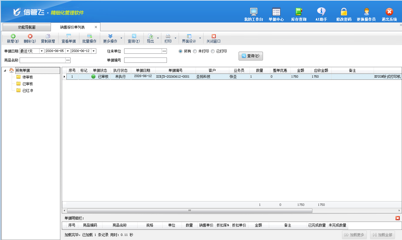Collapse the 所有单据 tree node
Screen dimensions: 402x240
(5, 70)
